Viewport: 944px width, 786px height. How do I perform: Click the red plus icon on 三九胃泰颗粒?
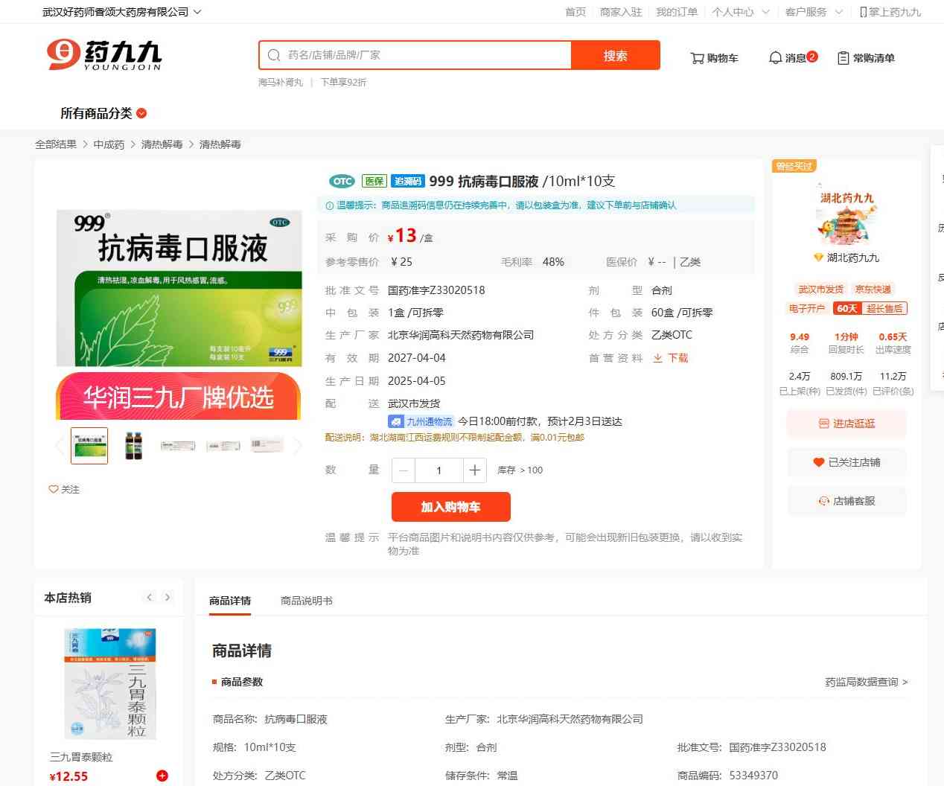(x=162, y=776)
